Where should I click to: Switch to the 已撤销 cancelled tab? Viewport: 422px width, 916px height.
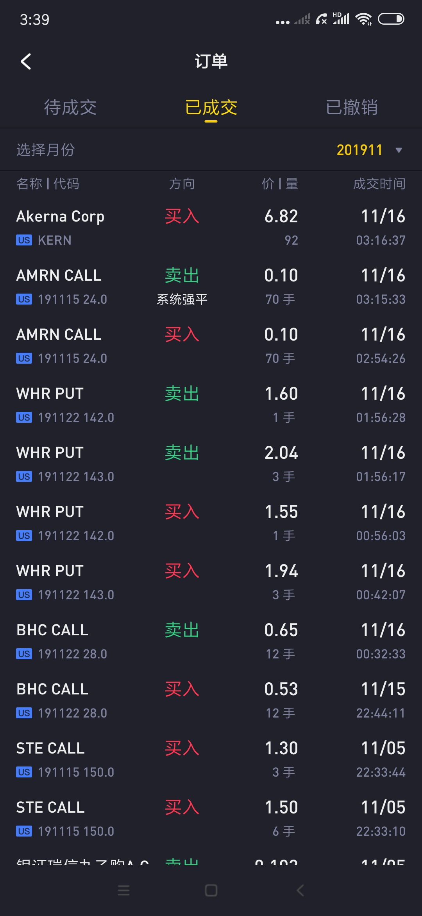(x=352, y=107)
